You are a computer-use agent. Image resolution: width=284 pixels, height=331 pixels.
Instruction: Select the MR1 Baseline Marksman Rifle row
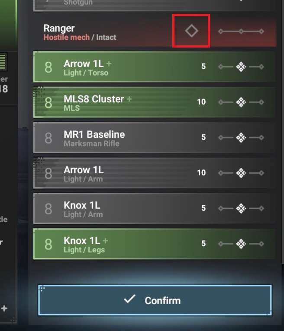pyautogui.click(x=155, y=138)
